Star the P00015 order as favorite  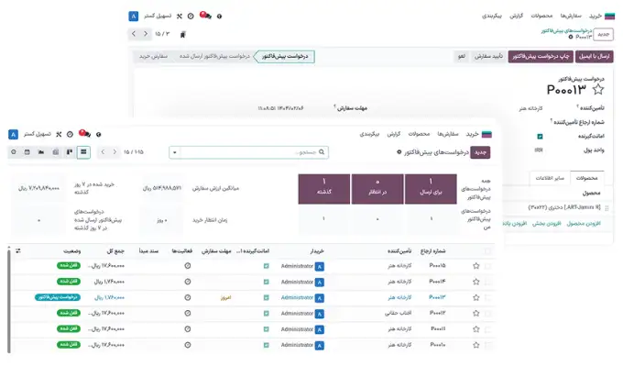(x=476, y=266)
